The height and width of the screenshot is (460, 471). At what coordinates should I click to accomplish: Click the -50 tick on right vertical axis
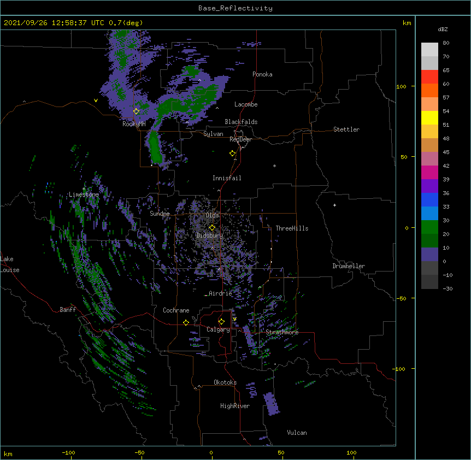click(401, 298)
